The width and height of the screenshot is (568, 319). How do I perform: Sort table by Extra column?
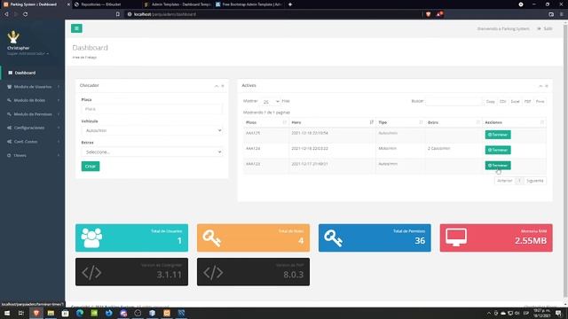454,122
